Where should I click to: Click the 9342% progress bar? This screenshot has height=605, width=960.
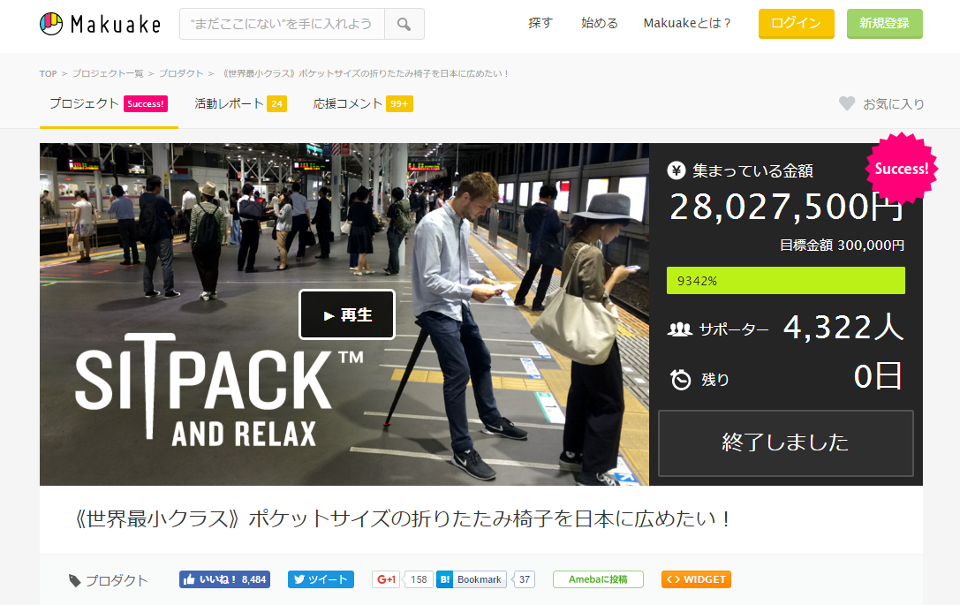click(785, 281)
